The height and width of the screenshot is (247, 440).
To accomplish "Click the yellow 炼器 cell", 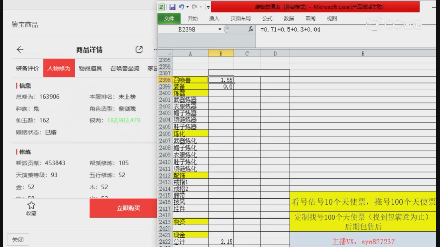I will (190, 93).
